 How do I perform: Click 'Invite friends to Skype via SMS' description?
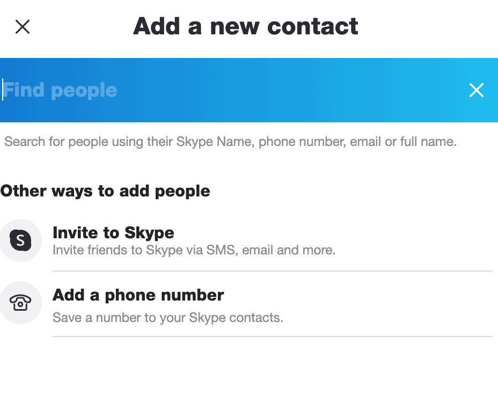click(x=194, y=250)
